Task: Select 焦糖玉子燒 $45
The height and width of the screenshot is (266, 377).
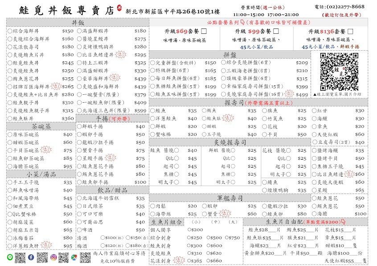Action: coord(314,166)
